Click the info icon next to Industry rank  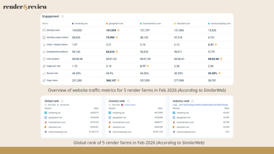(x=193, y=101)
